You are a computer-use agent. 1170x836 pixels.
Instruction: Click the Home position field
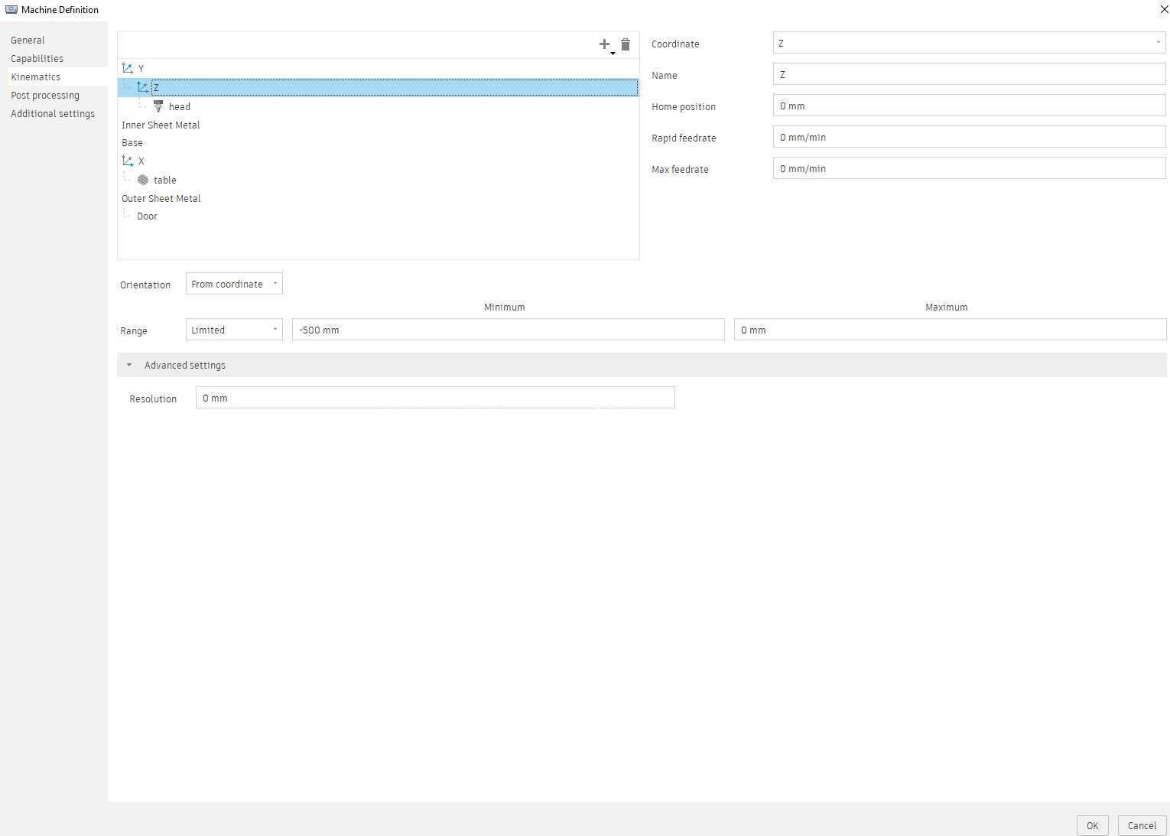[x=969, y=106]
